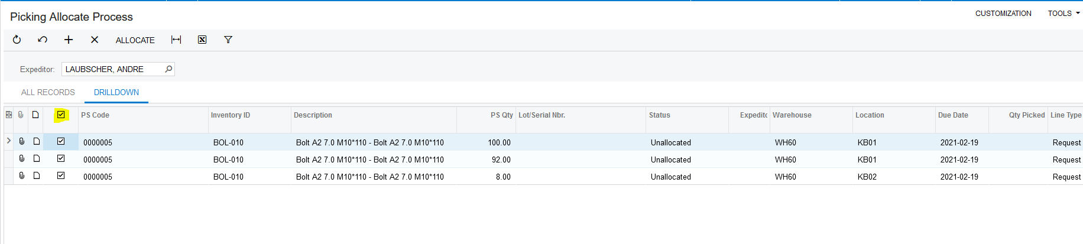
Task: Uncheck the 92.00 quantity row checkbox
Action: pyautogui.click(x=61, y=159)
